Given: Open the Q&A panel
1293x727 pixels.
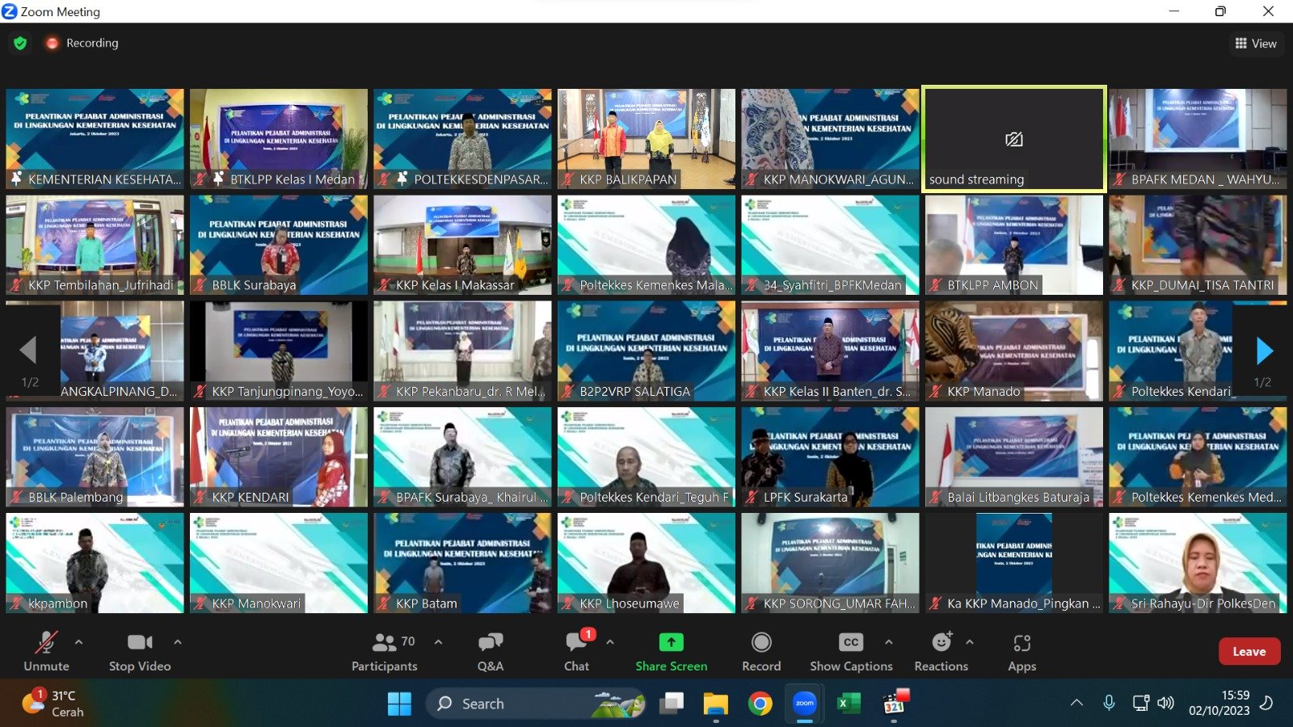Looking at the screenshot, I should (490, 651).
